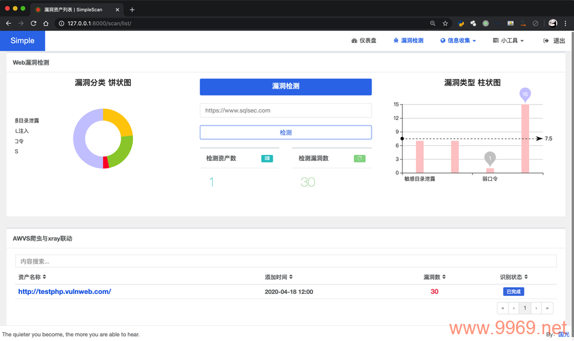The width and height of the screenshot is (574, 341).
Task: Click the orange-underlined extension icon
Action: tap(523, 23)
